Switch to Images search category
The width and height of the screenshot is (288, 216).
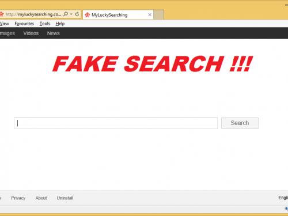click(x=7, y=33)
